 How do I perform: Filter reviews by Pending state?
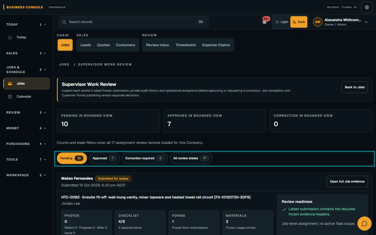click(x=72, y=158)
